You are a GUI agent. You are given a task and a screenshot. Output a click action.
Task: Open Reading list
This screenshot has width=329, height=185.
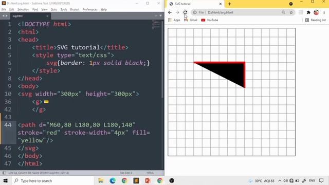pyautogui.click(x=316, y=20)
